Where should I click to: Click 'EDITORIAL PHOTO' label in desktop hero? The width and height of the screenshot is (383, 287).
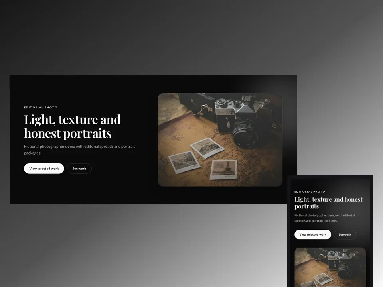41,107
